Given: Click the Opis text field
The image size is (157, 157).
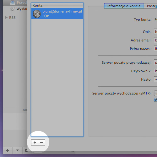Looking at the screenshot, I should click(155, 31).
